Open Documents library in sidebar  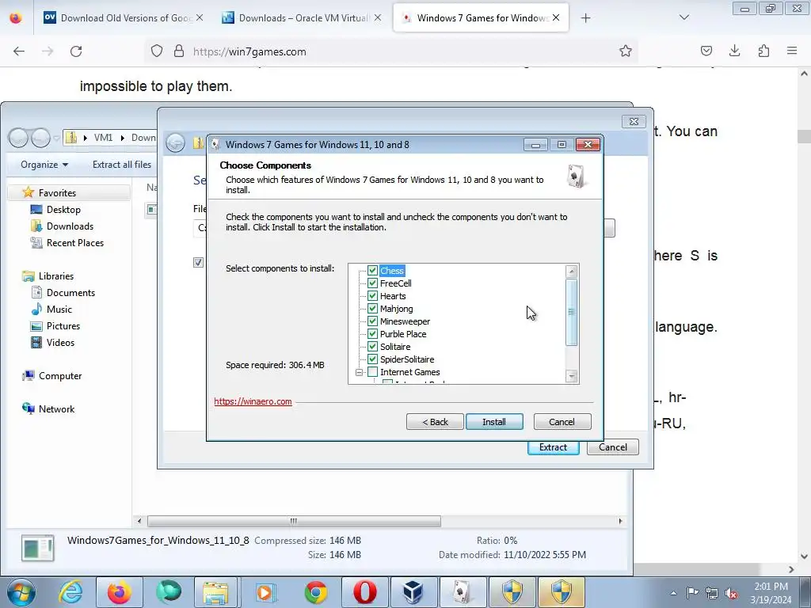(x=70, y=293)
